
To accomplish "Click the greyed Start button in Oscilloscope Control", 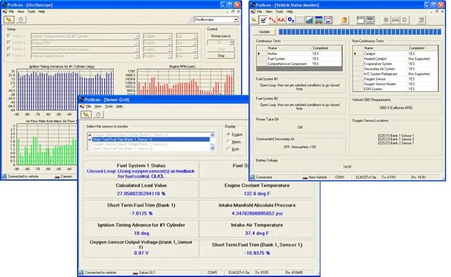I will coord(221,49).
